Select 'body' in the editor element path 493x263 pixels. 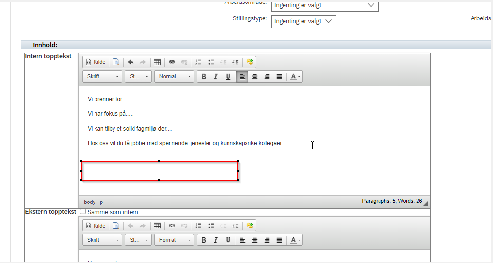[90, 202]
